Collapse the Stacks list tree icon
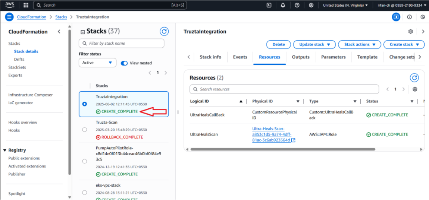Screen dimensions: 429x200 [x=82, y=32]
